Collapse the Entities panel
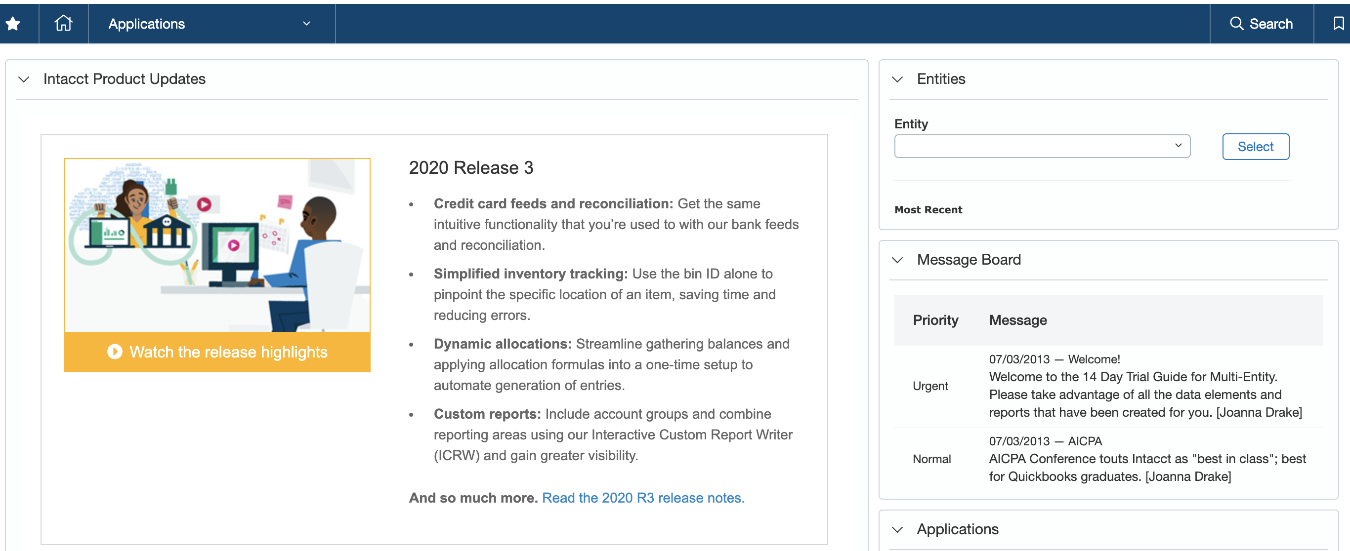1350x551 pixels. [x=897, y=79]
